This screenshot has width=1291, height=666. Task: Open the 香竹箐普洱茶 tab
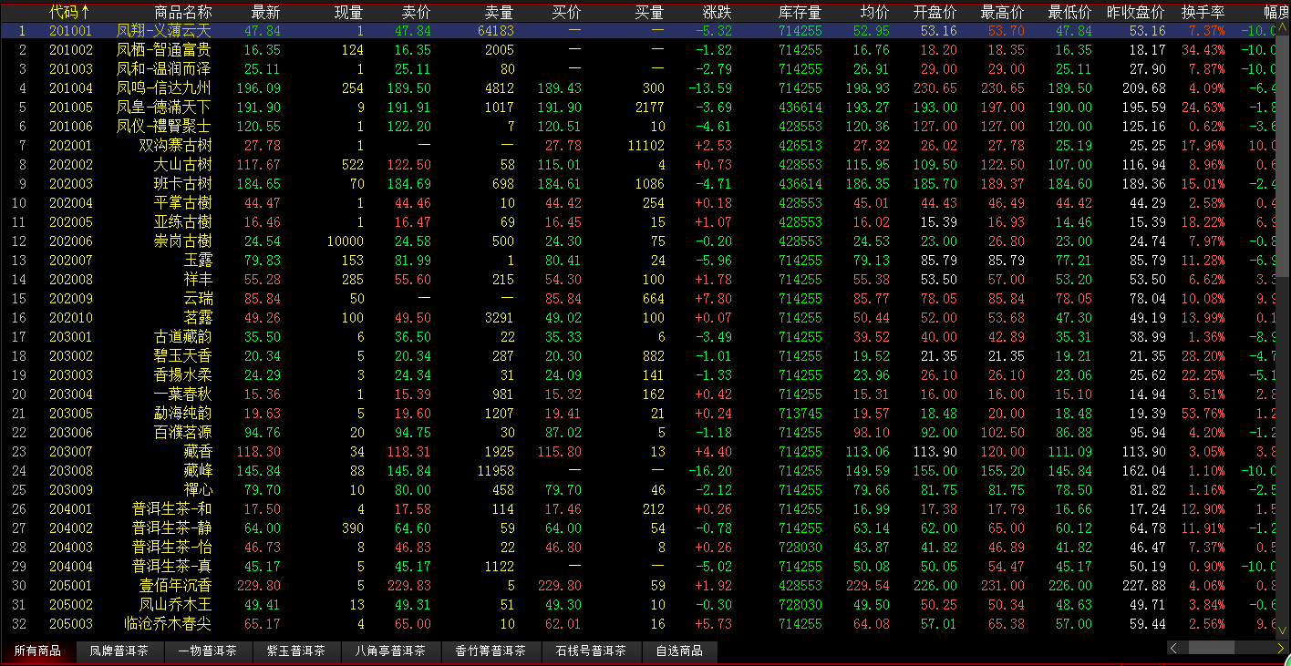click(x=491, y=651)
